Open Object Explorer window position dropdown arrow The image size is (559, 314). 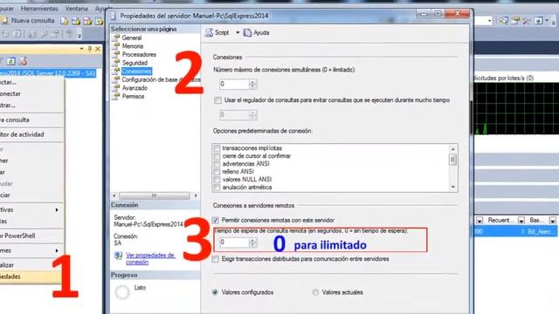[82, 49]
